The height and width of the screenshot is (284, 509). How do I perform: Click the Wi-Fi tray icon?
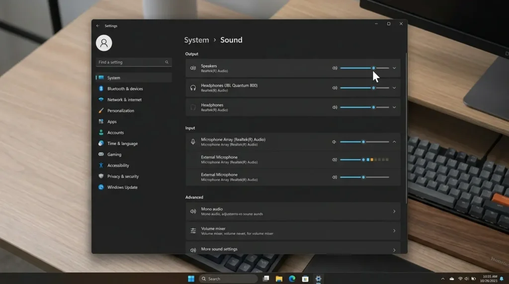(460, 279)
